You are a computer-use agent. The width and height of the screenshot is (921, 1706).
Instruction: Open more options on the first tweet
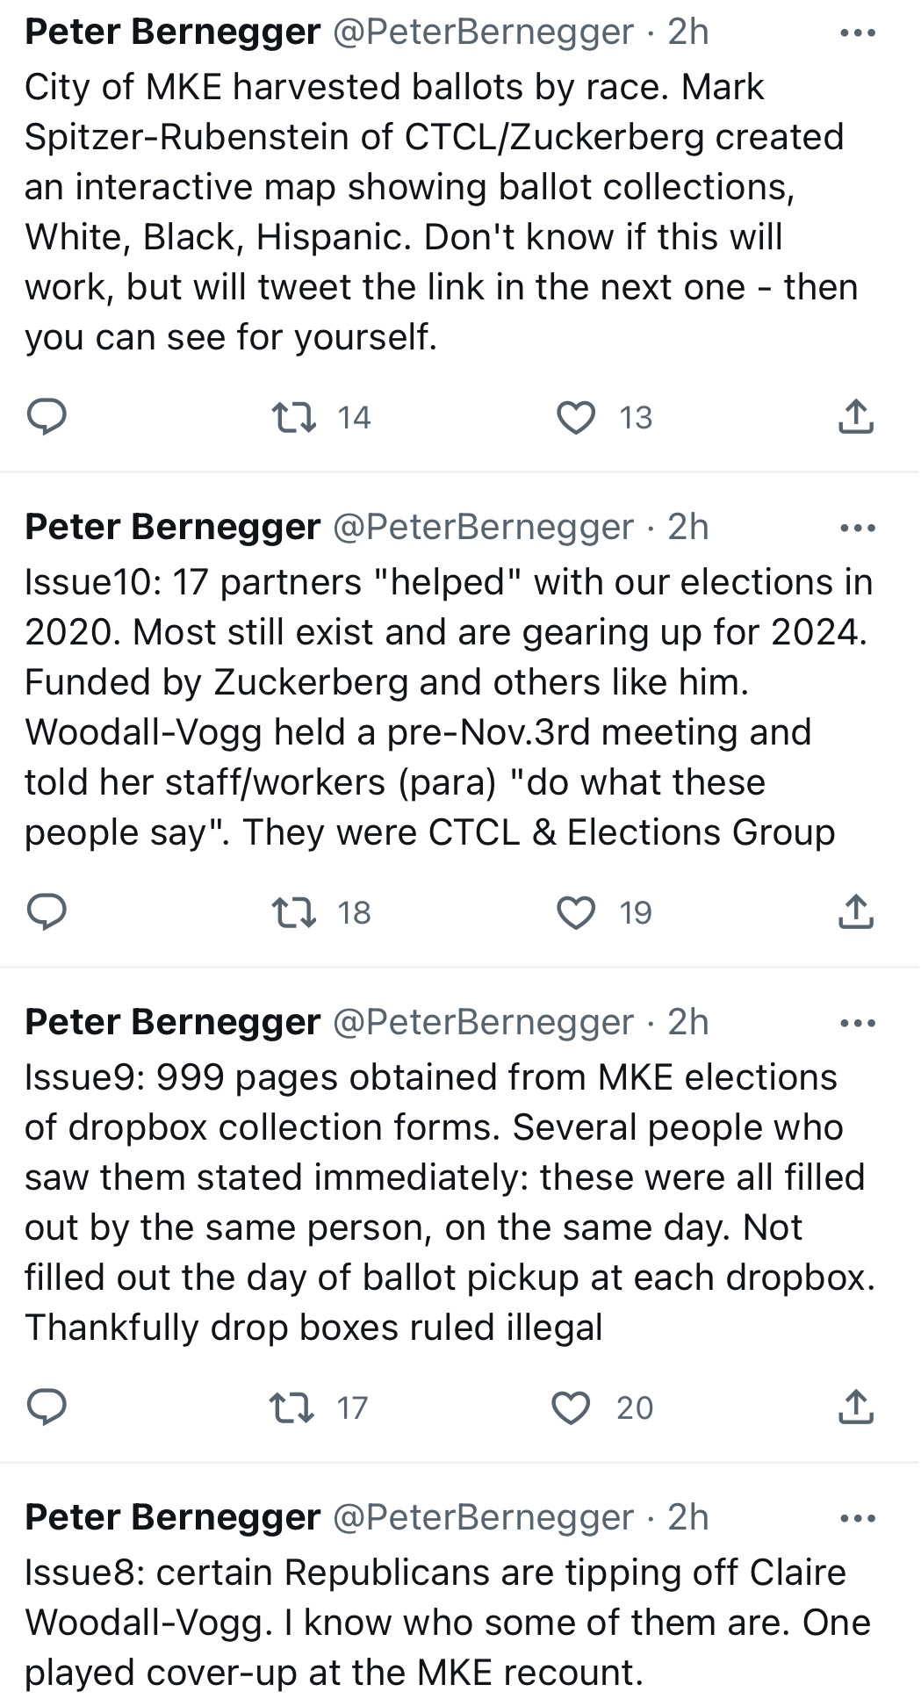[857, 33]
